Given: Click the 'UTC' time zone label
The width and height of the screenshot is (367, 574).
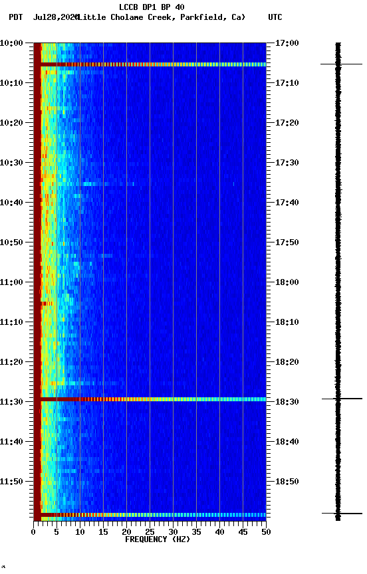Looking at the screenshot, I should [275, 17].
